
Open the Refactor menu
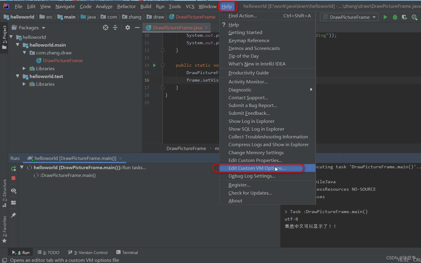point(126,6)
